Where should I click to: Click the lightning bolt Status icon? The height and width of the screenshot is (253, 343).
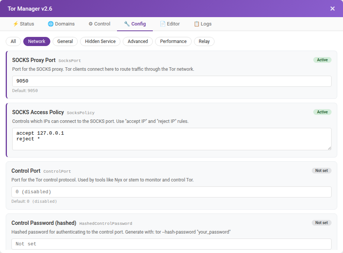[16, 24]
